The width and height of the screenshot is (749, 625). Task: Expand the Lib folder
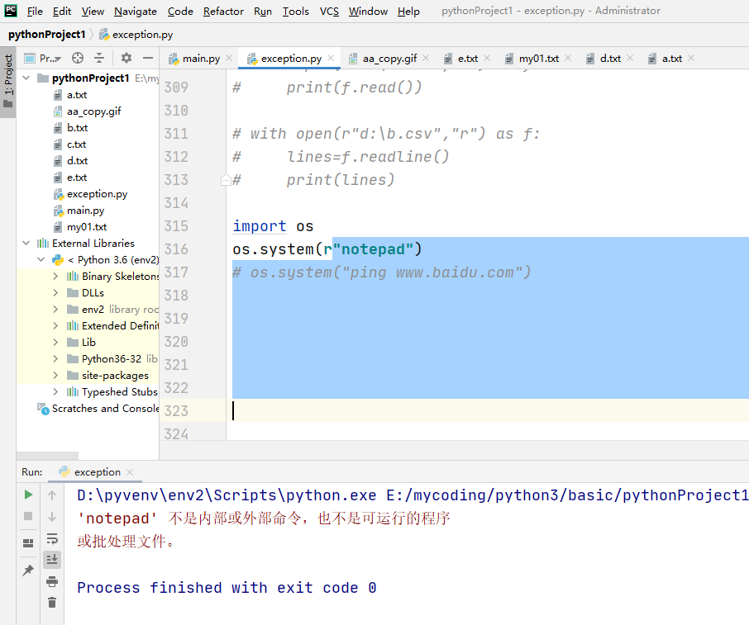[x=56, y=342]
